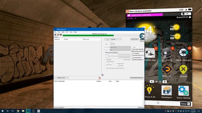
Task: Open Task View on the taskbar
Action: (13, 111)
